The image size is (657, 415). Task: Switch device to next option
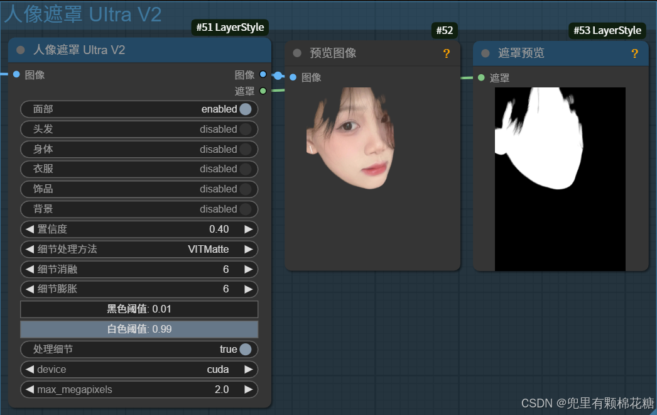point(249,369)
